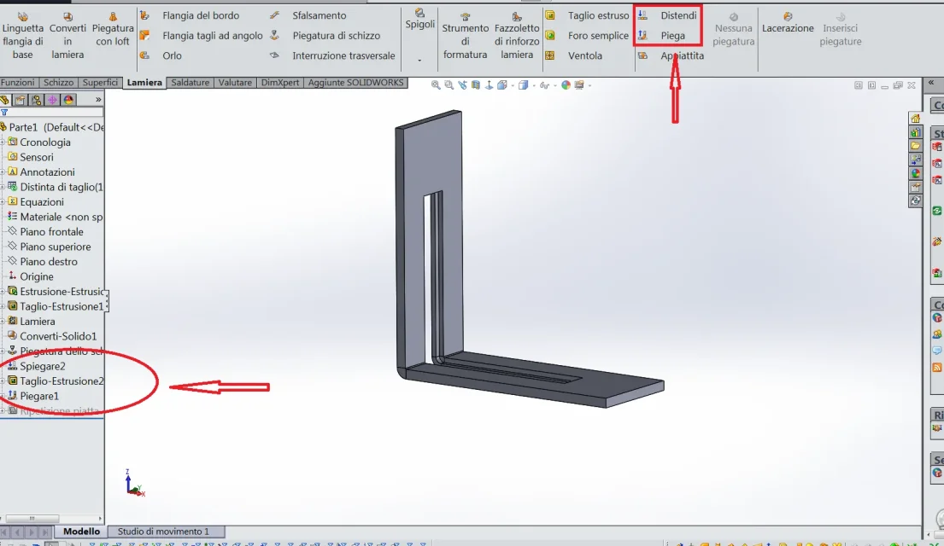944x546 pixels.
Task: Click the Converti in lamiera tool
Action: tap(67, 35)
